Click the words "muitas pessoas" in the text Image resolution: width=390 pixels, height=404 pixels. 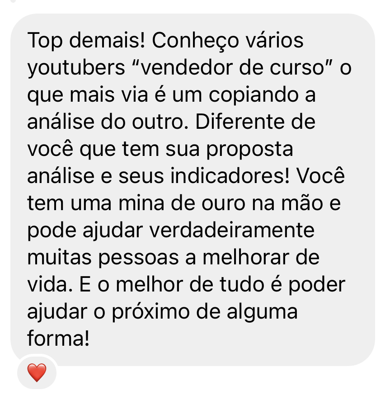click(103, 258)
